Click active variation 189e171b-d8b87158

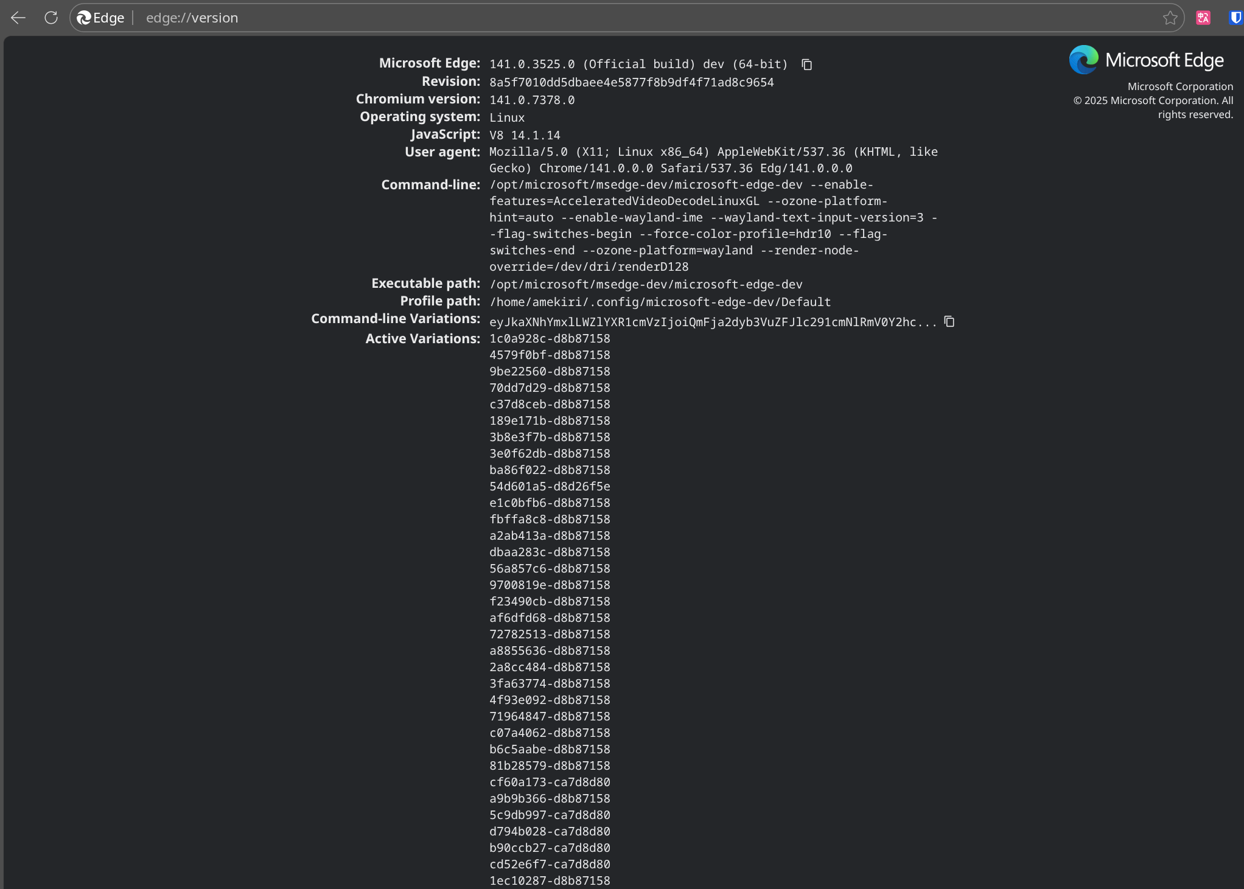pos(550,420)
